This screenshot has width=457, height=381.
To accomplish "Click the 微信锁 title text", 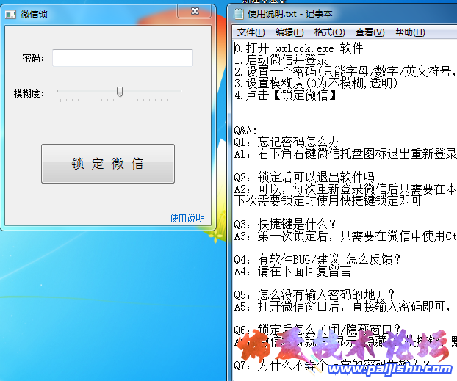I will coord(35,14).
